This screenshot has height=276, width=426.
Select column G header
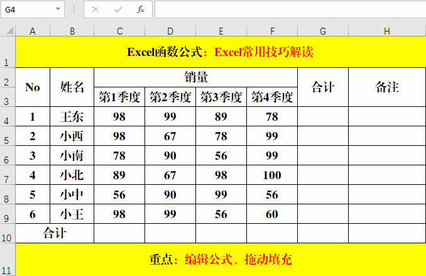323,31
